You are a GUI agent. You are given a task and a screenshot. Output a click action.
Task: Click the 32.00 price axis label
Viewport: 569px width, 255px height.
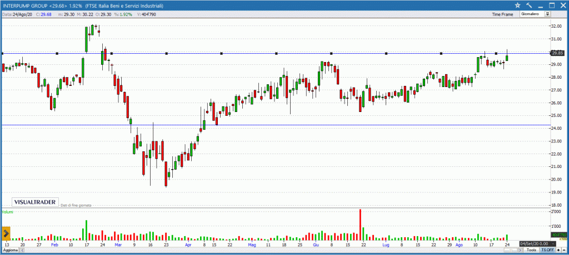(556, 26)
